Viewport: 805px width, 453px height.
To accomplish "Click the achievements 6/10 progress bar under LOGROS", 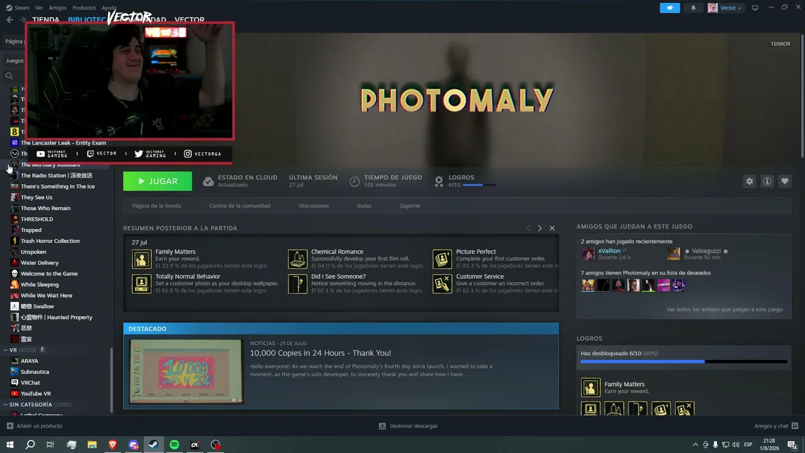I will click(684, 362).
